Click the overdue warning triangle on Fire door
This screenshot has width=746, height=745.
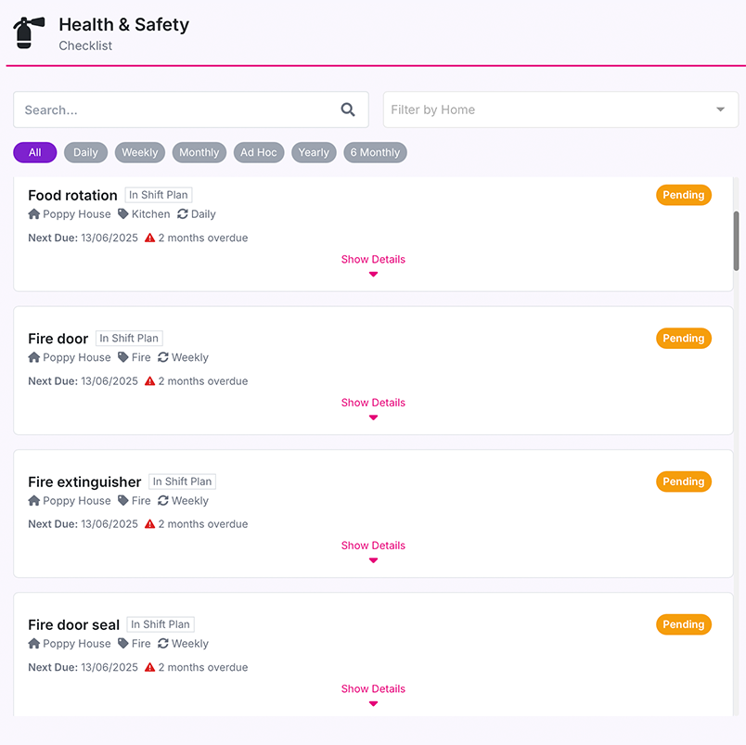pos(149,380)
